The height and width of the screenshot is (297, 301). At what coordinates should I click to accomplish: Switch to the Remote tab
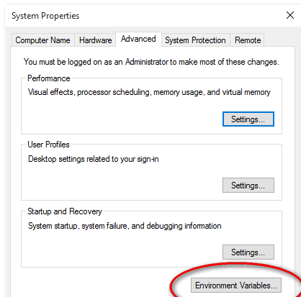[x=248, y=40]
